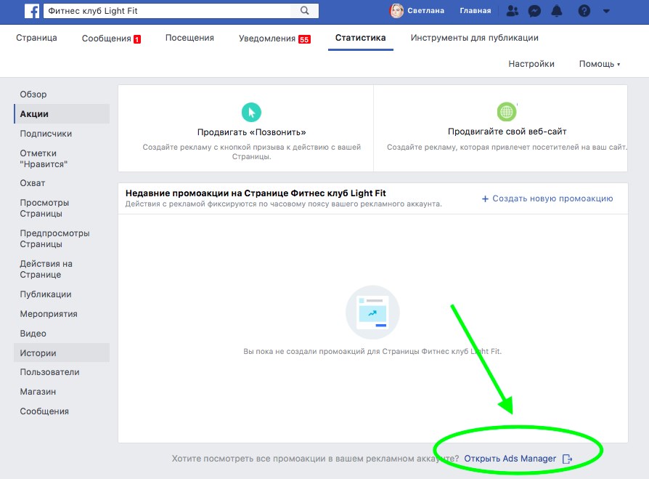Open Настройки page settings
The height and width of the screenshot is (479, 649).
tap(531, 64)
